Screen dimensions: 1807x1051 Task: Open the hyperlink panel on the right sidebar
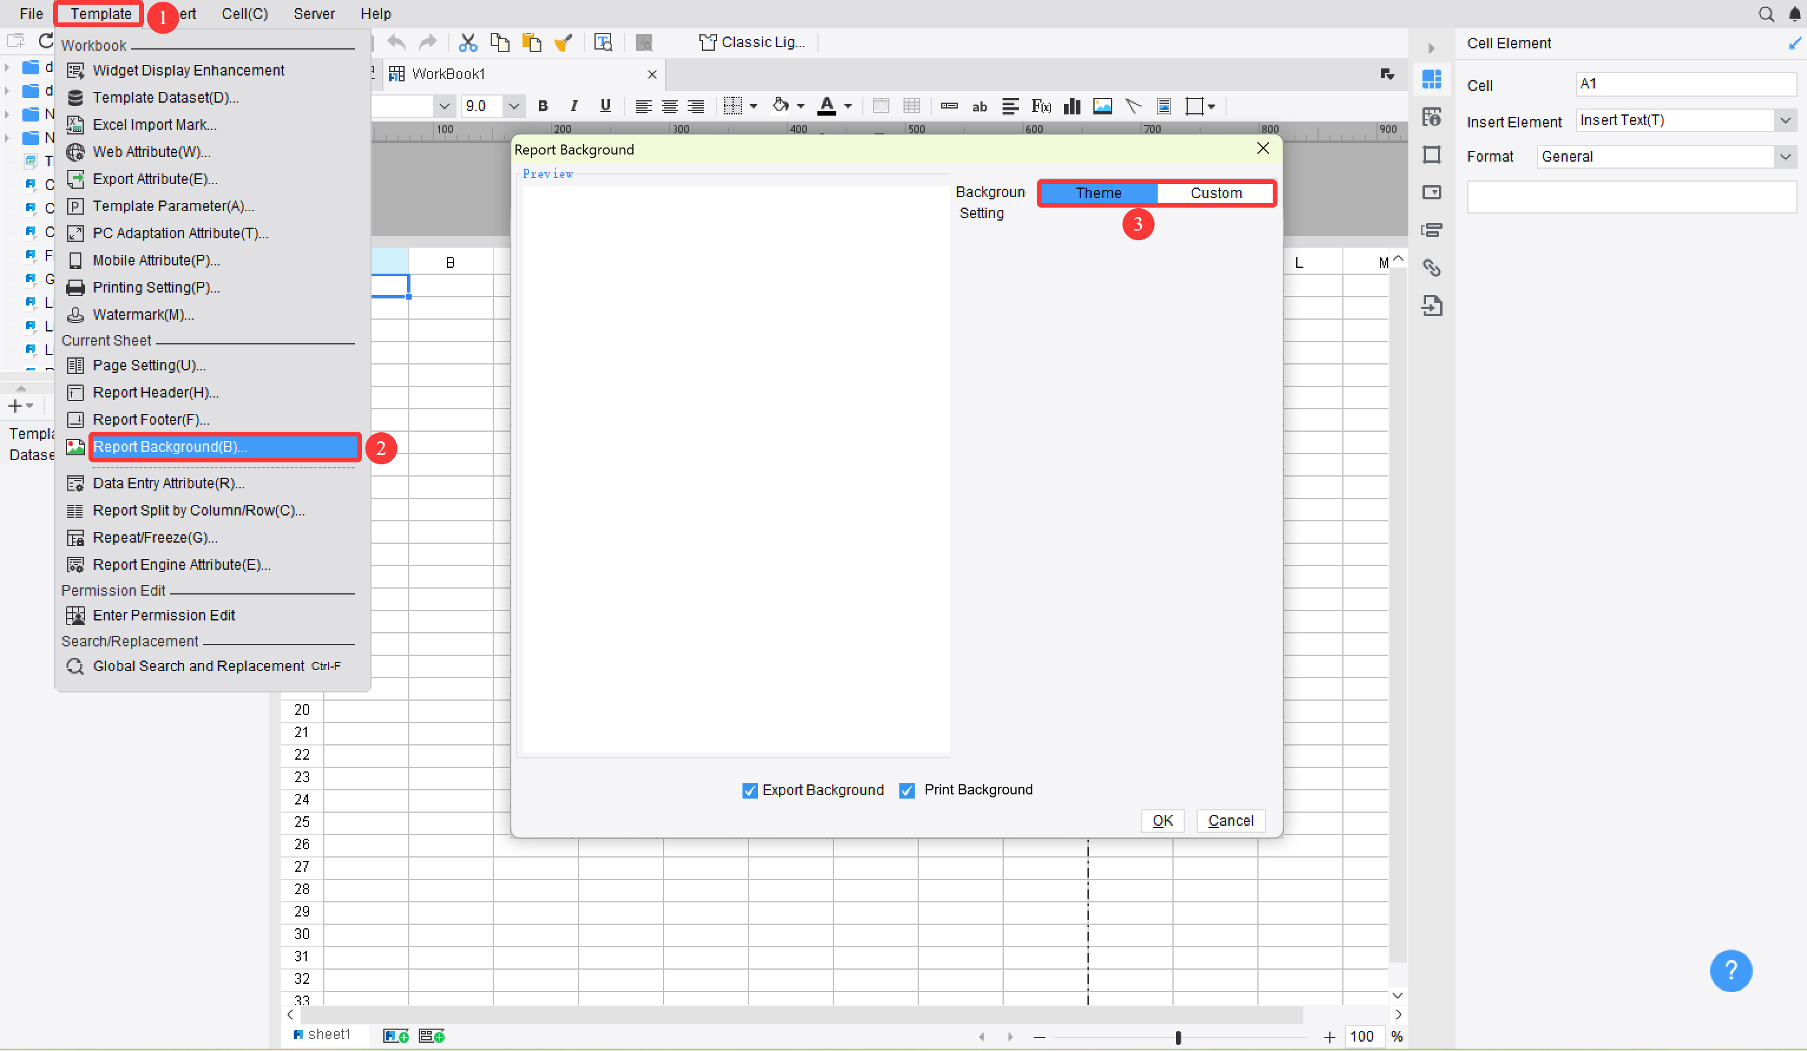point(1432,267)
